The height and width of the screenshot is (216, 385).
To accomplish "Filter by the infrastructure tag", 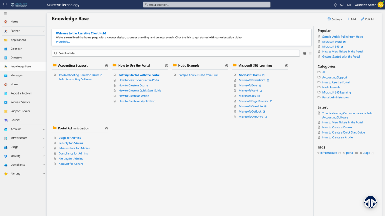I will (328, 153).
